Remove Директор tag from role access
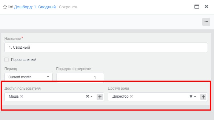The image size is (214, 120). point(131,96)
